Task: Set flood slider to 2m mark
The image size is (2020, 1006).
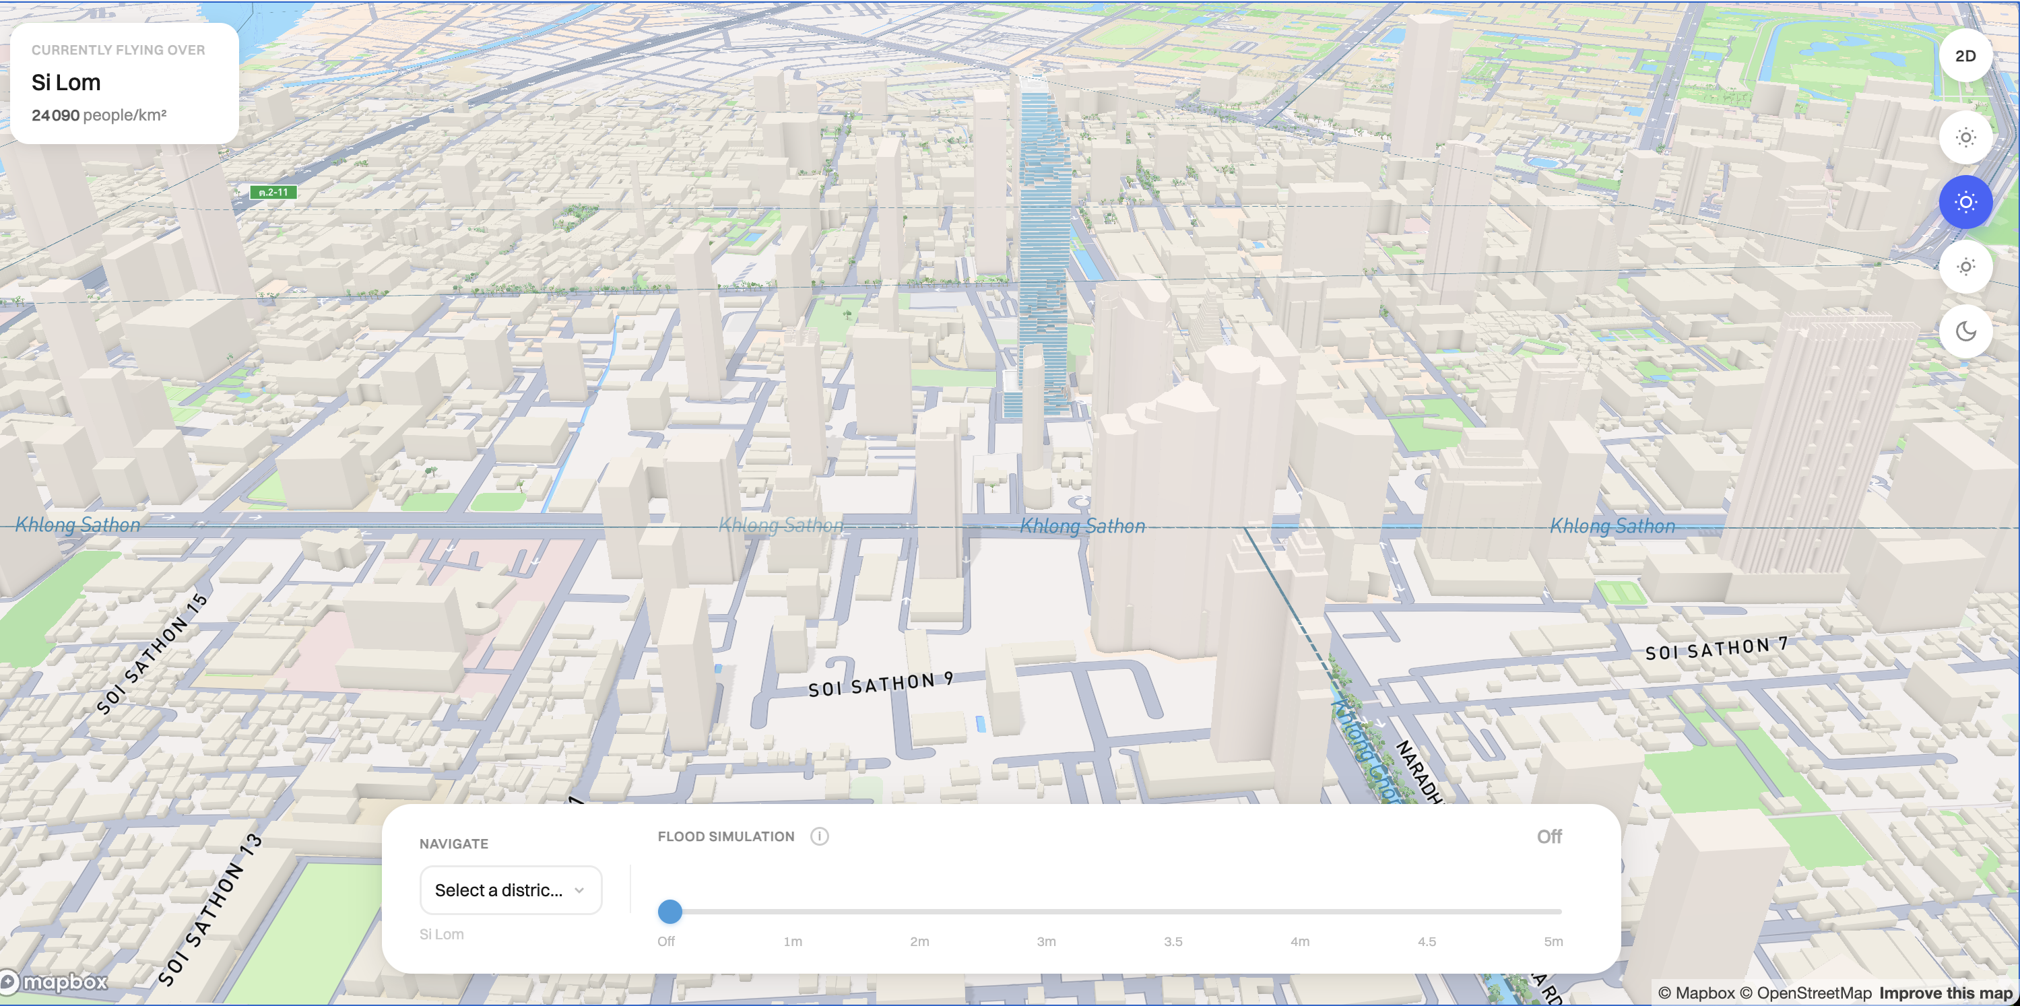Action: [x=919, y=941]
